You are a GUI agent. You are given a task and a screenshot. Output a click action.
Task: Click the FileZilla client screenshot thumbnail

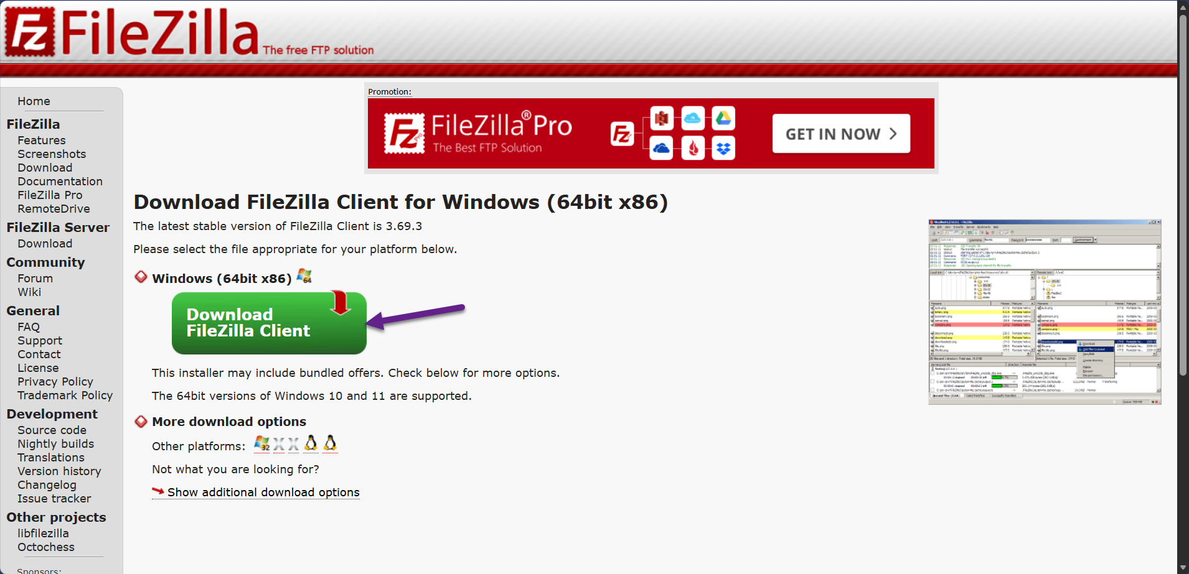coord(1045,312)
